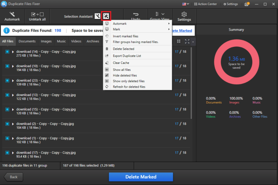Switch to the Archives tab
278x185 pixels.
(93, 41)
